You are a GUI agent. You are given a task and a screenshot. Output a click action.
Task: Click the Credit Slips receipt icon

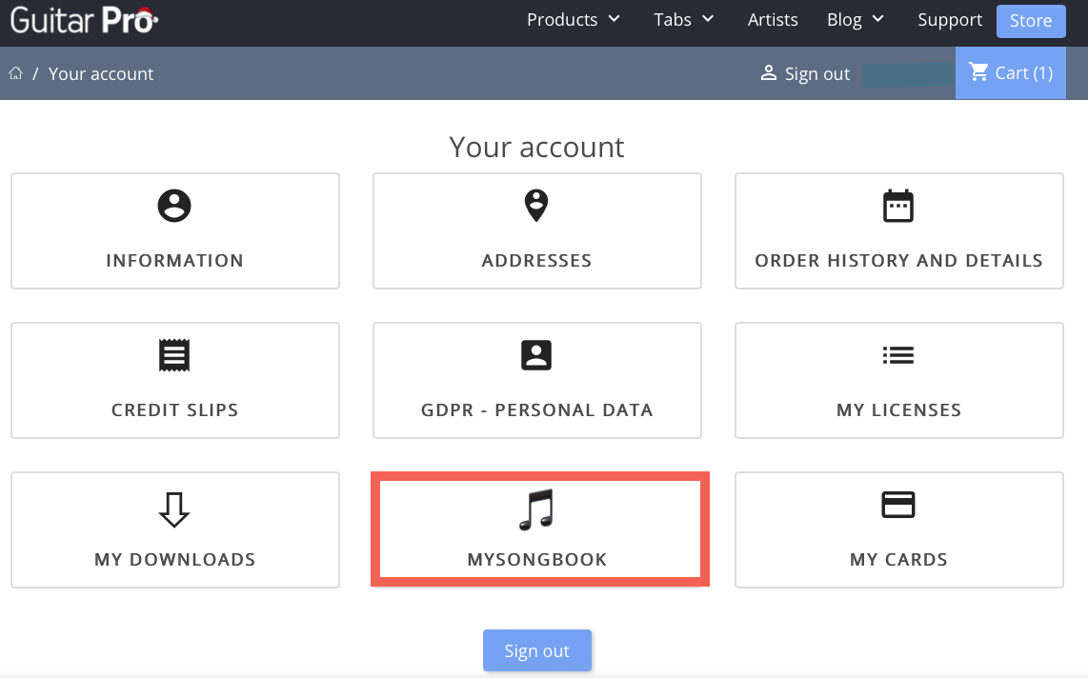coord(174,355)
